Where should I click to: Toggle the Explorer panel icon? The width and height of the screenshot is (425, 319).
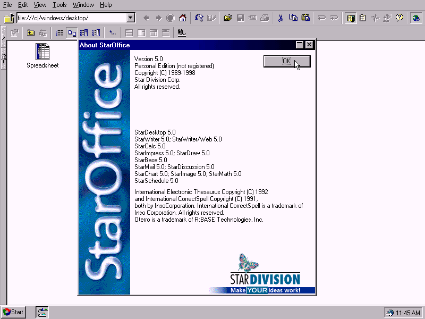pyautogui.click(x=351, y=18)
